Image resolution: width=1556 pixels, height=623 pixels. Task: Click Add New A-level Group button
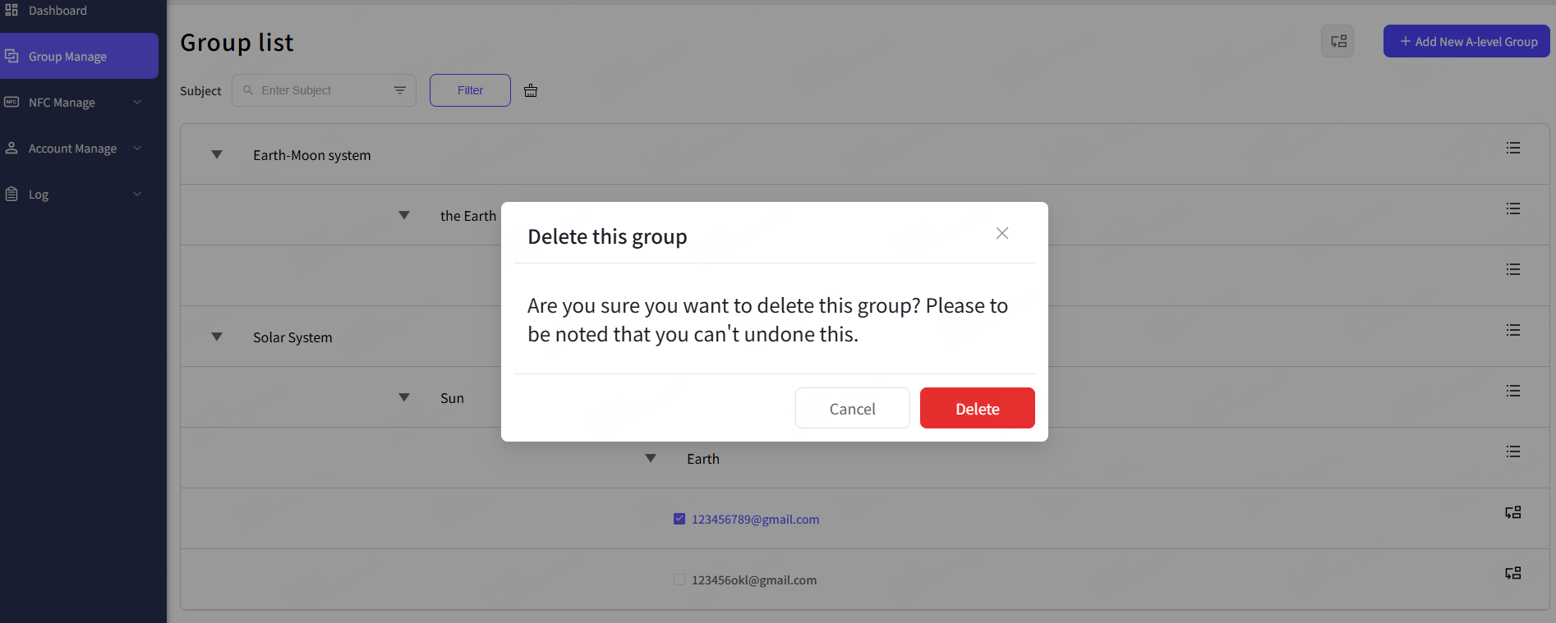click(1466, 41)
